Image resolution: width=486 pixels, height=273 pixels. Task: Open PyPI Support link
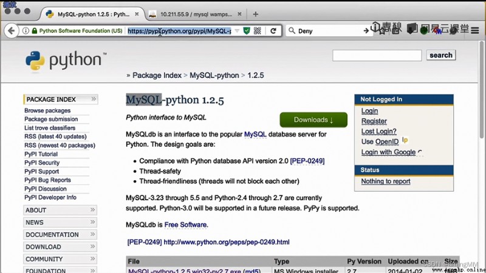pyautogui.click(x=41, y=171)
